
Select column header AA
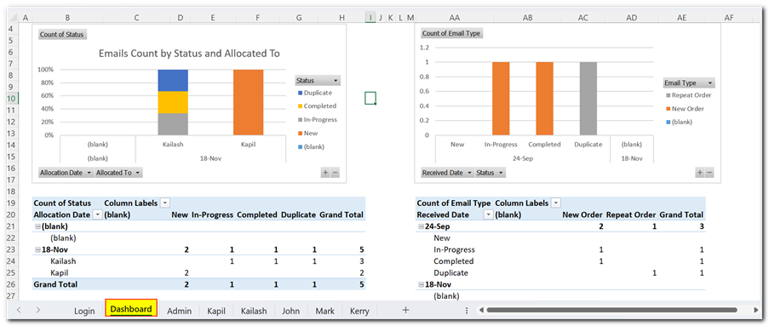[x=455, y=18]
